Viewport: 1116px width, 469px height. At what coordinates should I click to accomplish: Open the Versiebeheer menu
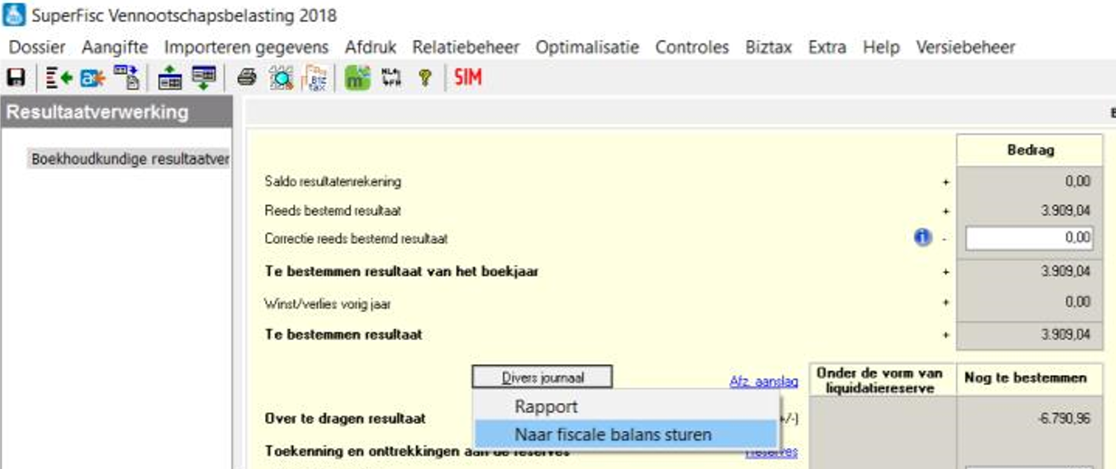tap(965, 47)
